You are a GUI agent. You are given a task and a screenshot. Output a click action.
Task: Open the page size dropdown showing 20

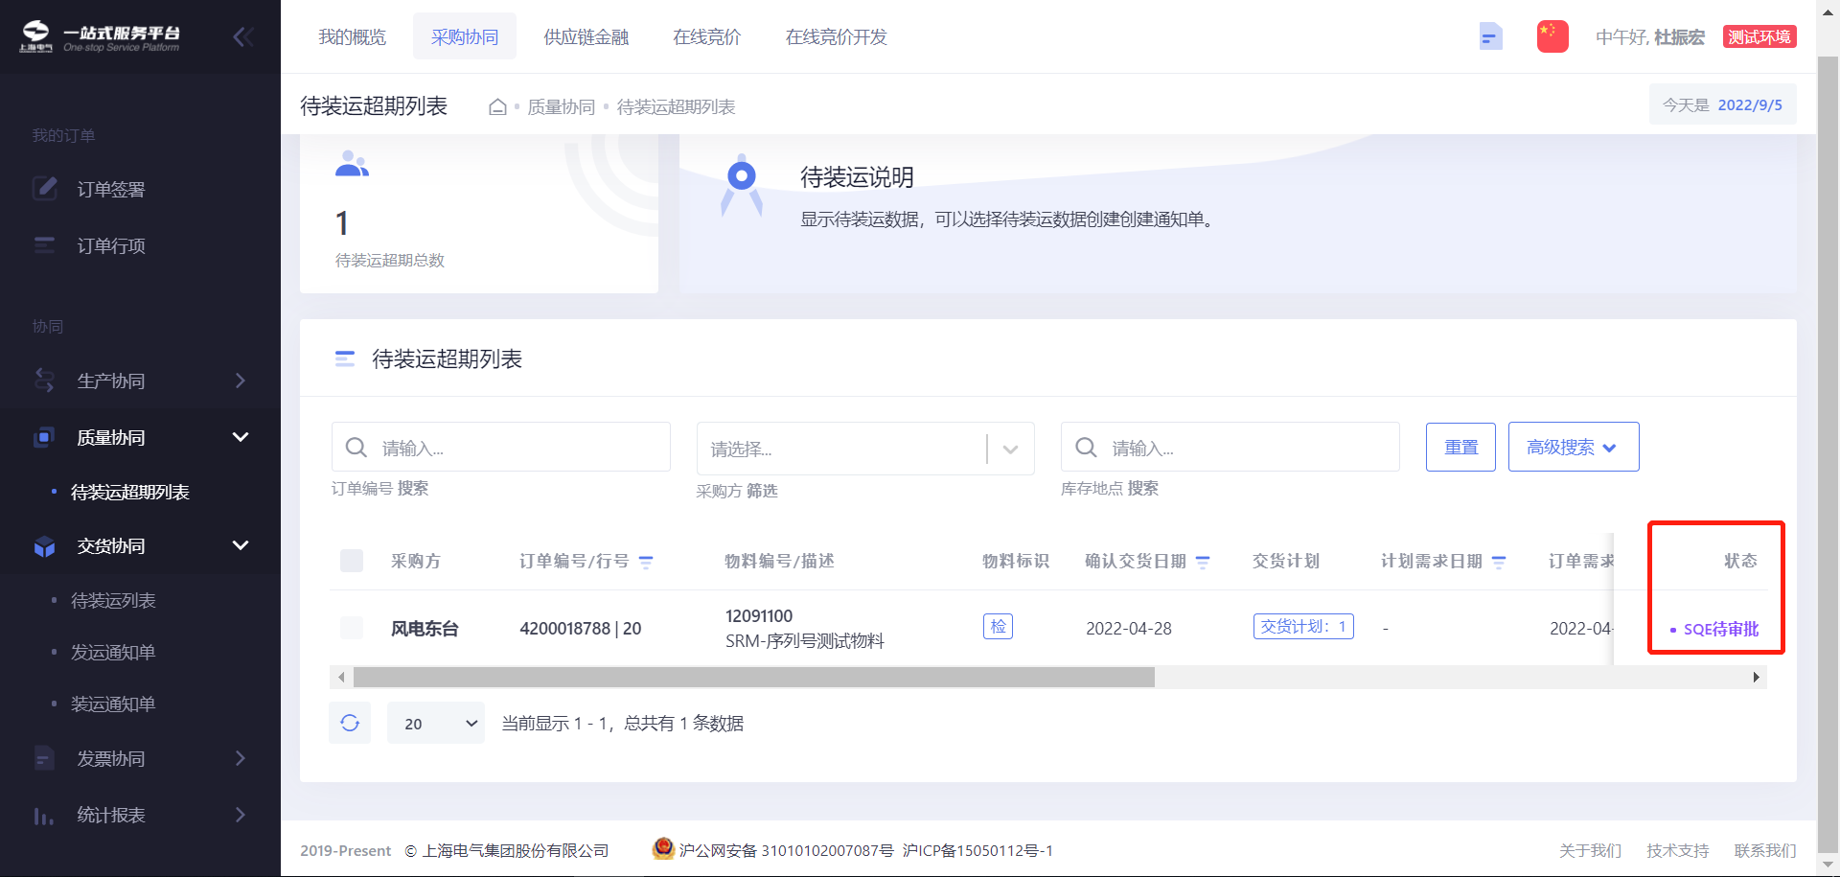pyautogui.click(x=436, y=723)
